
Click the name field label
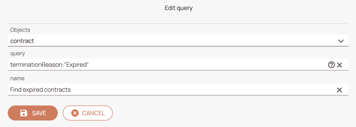tap(17, 79)
